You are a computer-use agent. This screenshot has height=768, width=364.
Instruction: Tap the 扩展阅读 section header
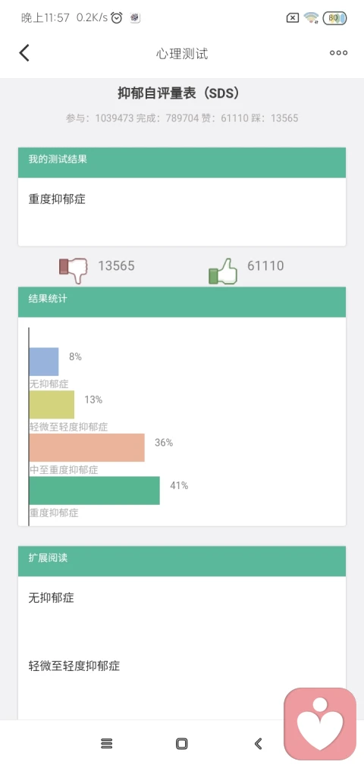tap(182, 561)
